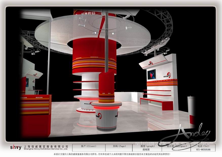The width and height of the screenshot is (222, 157).
Task: Click the BOCOM logo on front round pedestal
Action: point(99,116)
